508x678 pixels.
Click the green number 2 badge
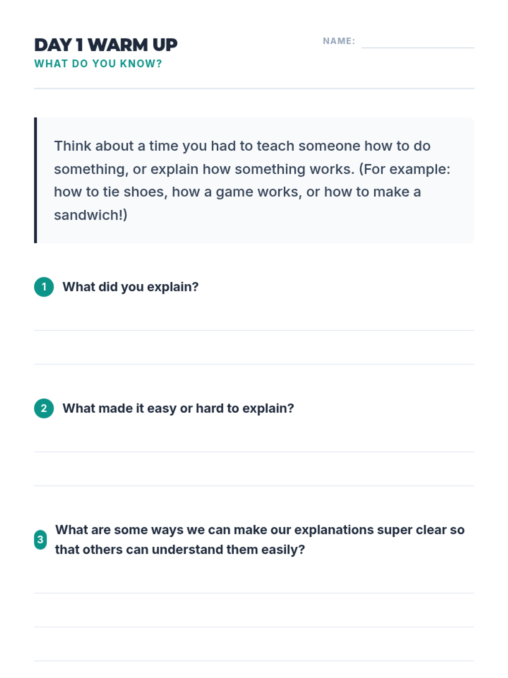pyautogui.click(x=44, y=408)
